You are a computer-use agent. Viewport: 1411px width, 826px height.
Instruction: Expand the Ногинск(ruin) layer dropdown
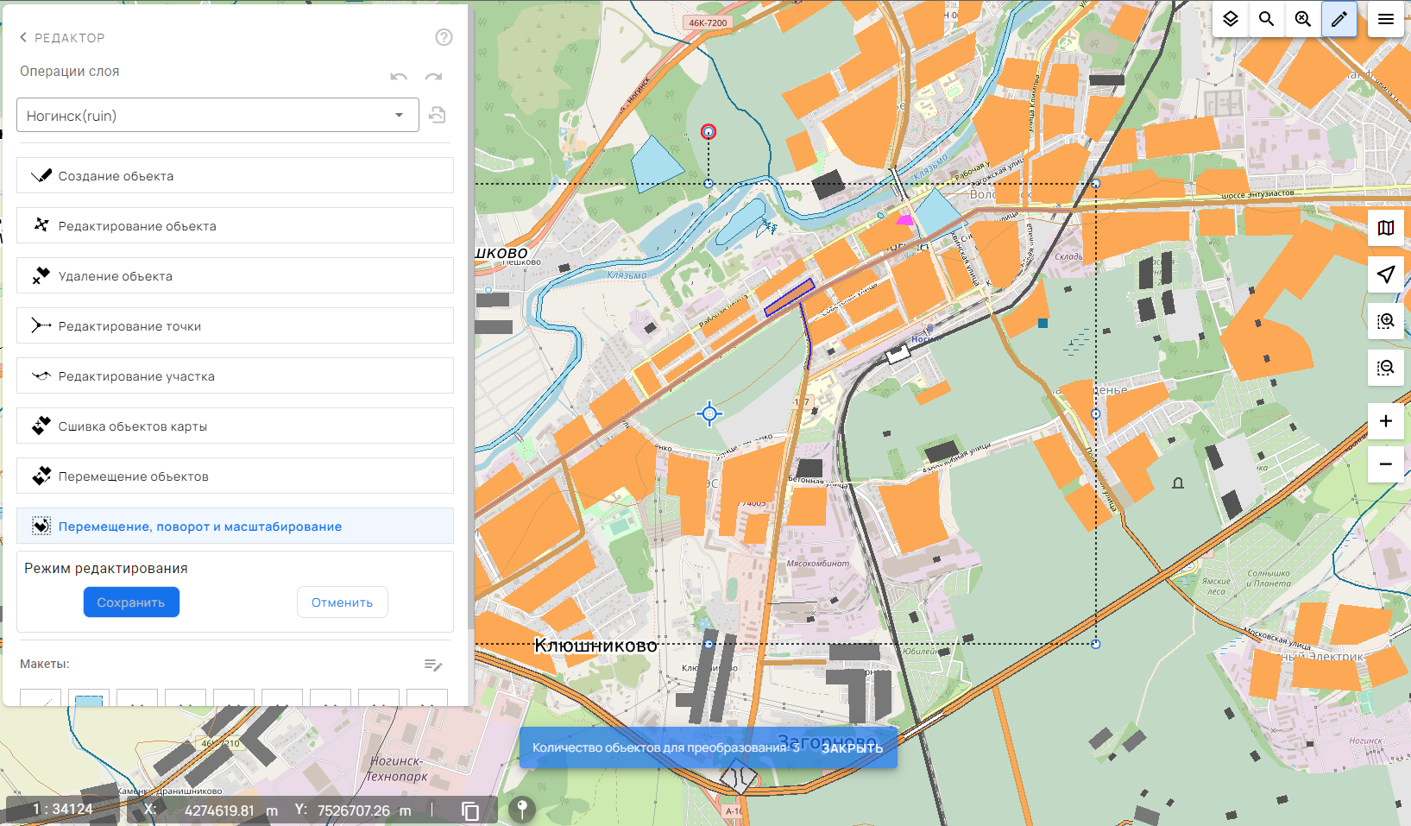(x=399, y=116)
